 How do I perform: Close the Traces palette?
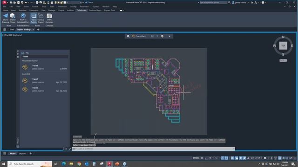[18, 51]
